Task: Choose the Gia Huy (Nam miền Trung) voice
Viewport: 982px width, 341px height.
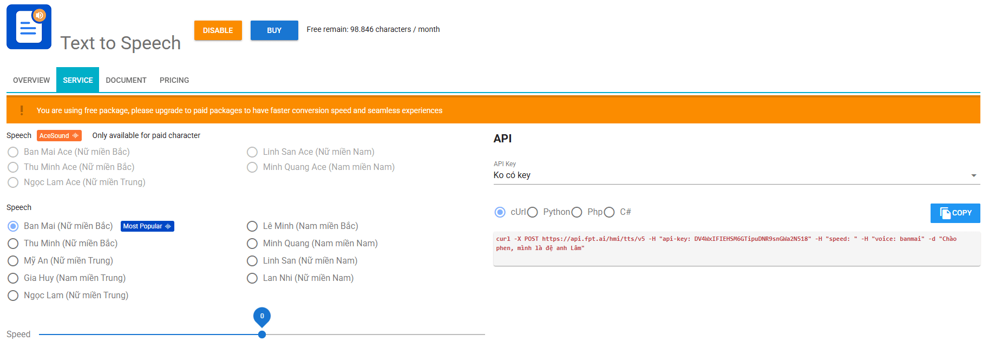Action: 14,278
